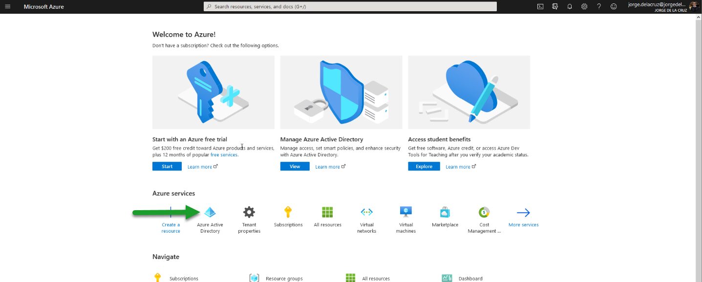
Task: Click the Tenant properties label text
Action: point(249,228)
